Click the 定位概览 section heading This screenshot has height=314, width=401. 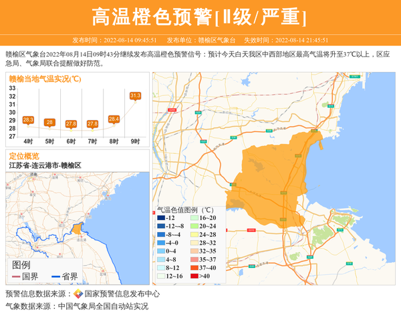pos(24,156)
